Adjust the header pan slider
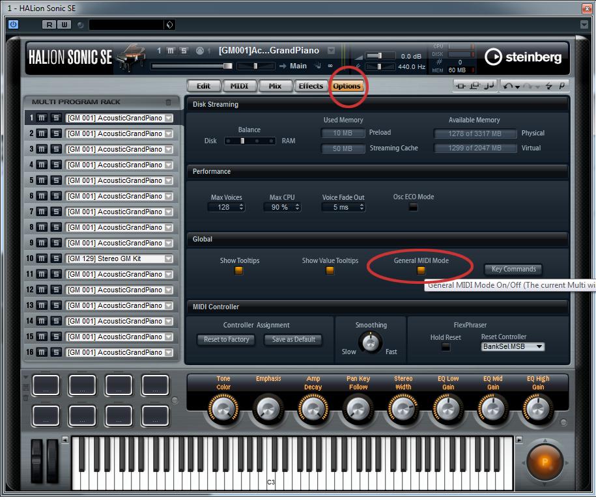 pos(255,66)
